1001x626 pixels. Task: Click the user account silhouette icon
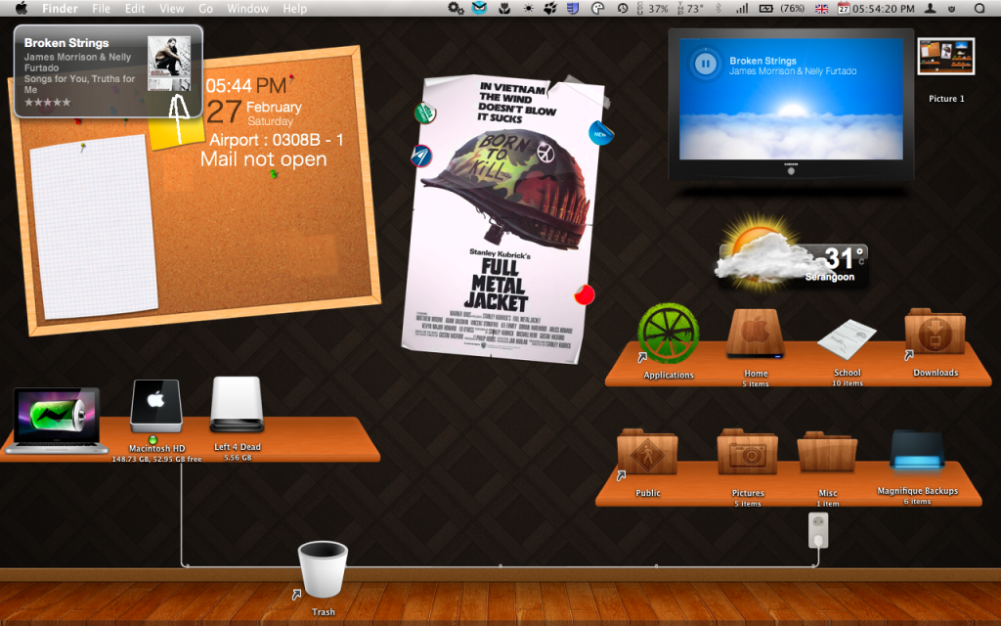click(x=931, y=8)
